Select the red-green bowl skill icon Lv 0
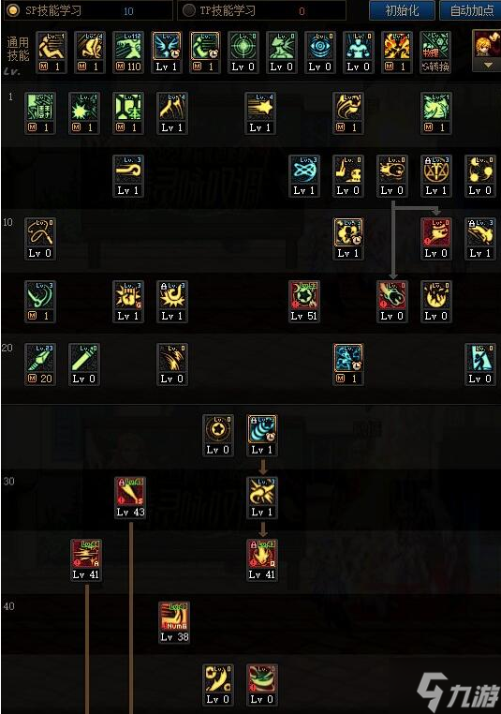Viewport: 501px width, 714px height. tap(261, 685)
